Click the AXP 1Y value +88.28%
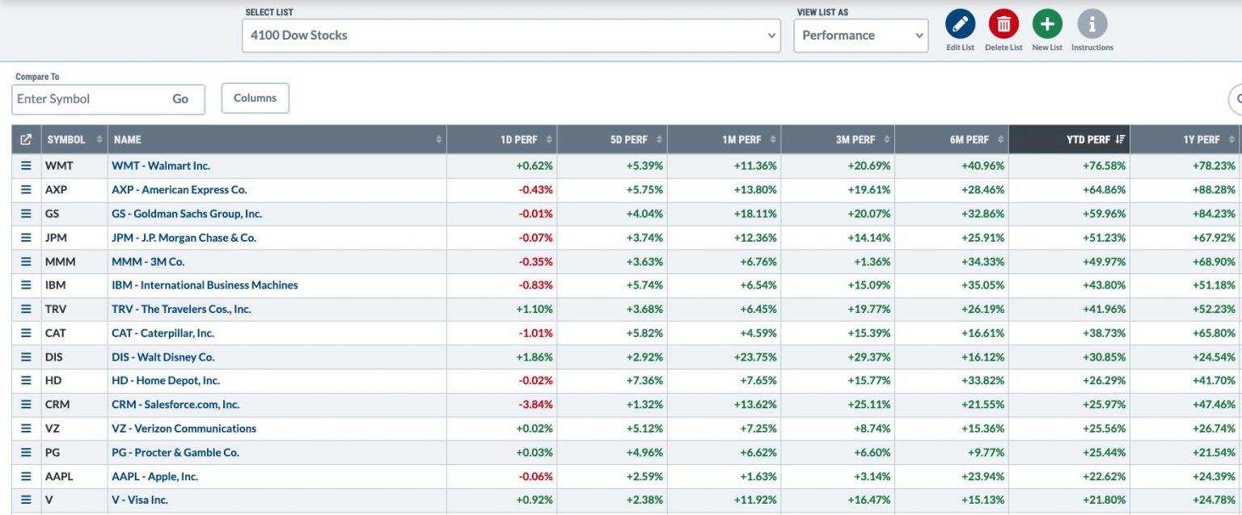This screenshot has height=515, width=1242. pos(1214,190)
